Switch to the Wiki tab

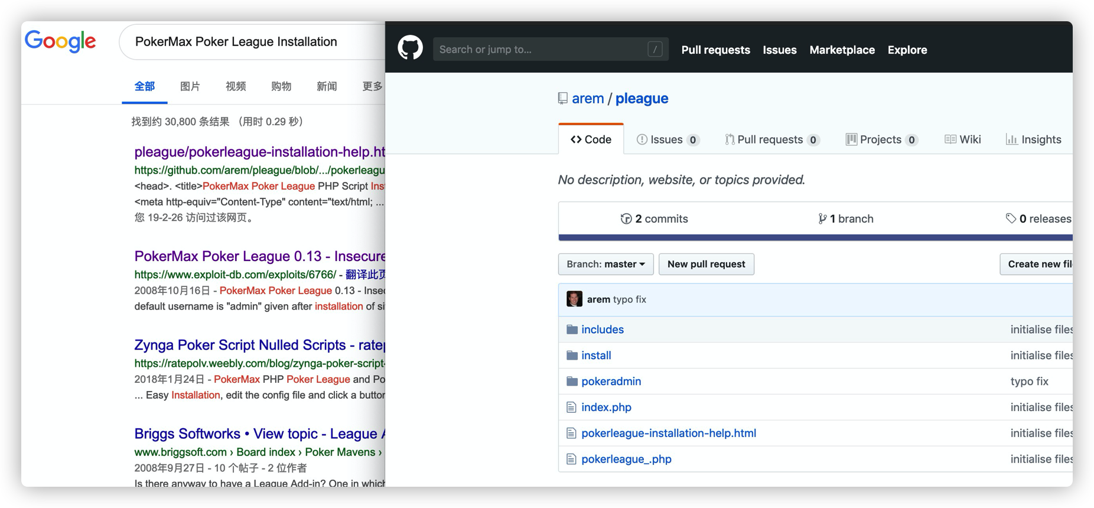tap(963, 139)
